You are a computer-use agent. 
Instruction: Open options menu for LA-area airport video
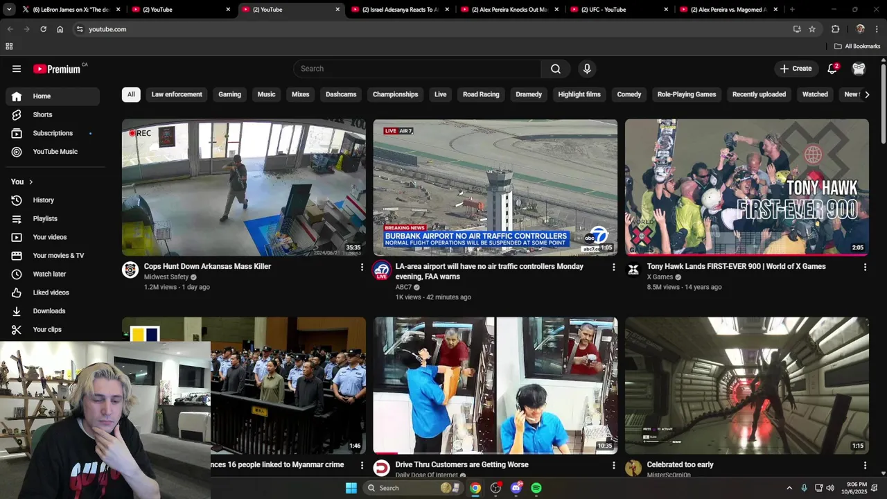pos(613,267)
